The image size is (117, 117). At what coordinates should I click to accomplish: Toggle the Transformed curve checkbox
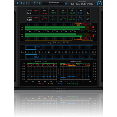68,84
